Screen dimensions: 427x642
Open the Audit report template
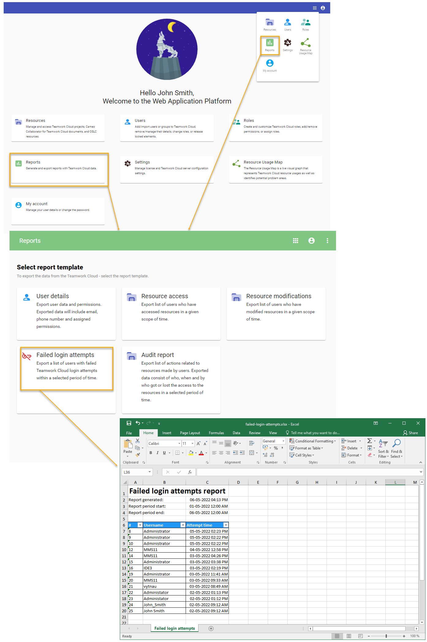[x=171, y=380]
